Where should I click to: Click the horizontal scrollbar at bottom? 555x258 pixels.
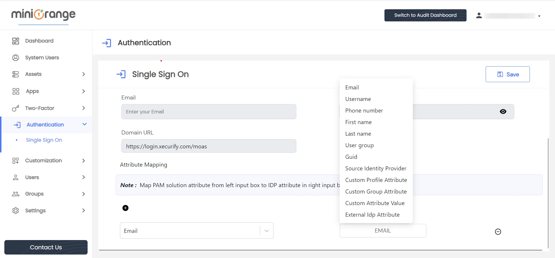(x=320, y=250)
